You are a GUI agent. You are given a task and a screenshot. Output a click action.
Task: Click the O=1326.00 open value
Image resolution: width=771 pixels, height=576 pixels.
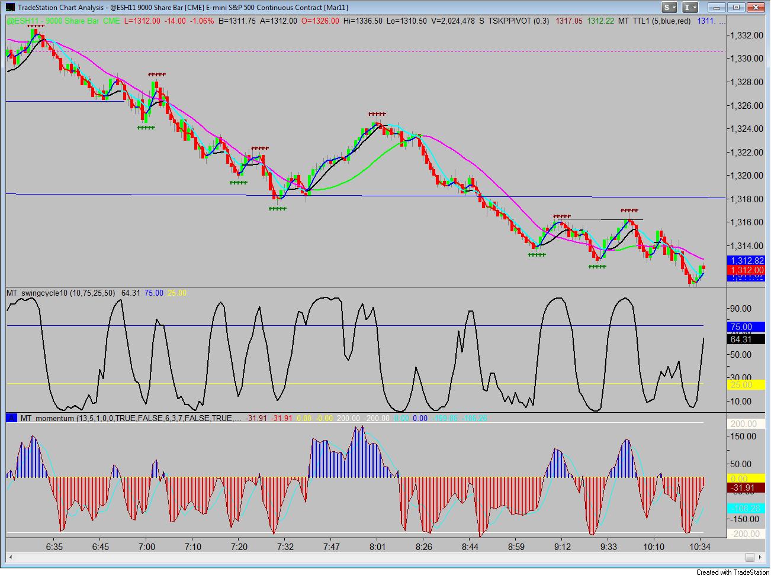click(320, 21)
